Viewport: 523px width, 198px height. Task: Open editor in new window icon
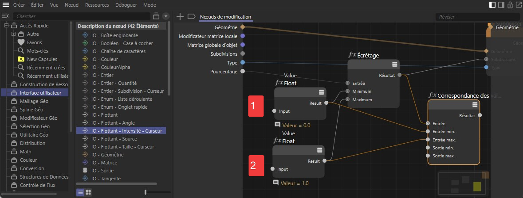click(x=519, y=5)
